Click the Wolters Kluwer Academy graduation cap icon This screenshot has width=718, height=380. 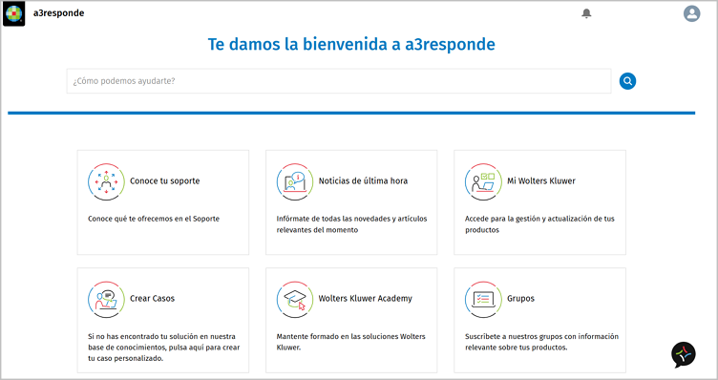295,300
